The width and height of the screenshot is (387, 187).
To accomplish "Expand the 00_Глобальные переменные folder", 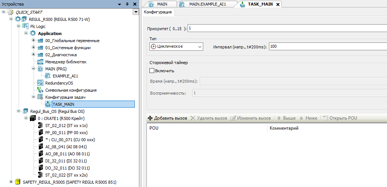I will pyautogui.click(x=34, y=41).
